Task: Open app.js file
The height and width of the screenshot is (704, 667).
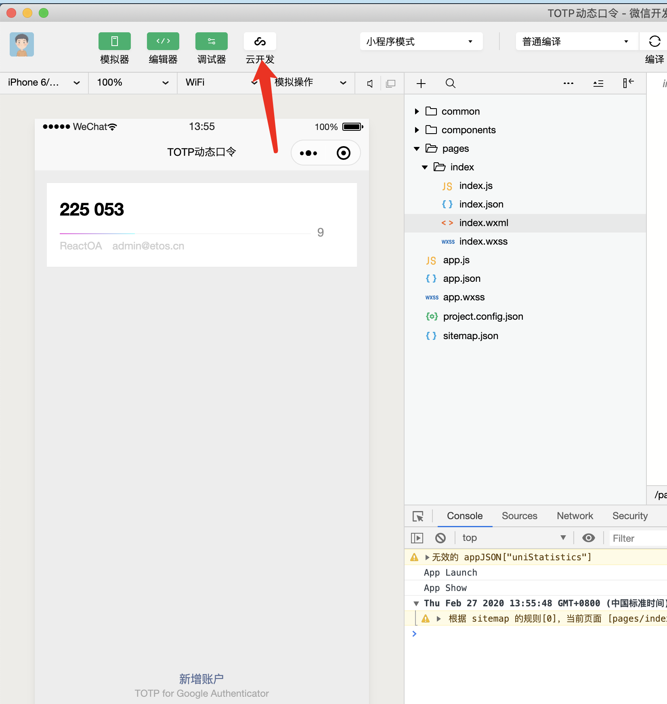Action: 456,260
